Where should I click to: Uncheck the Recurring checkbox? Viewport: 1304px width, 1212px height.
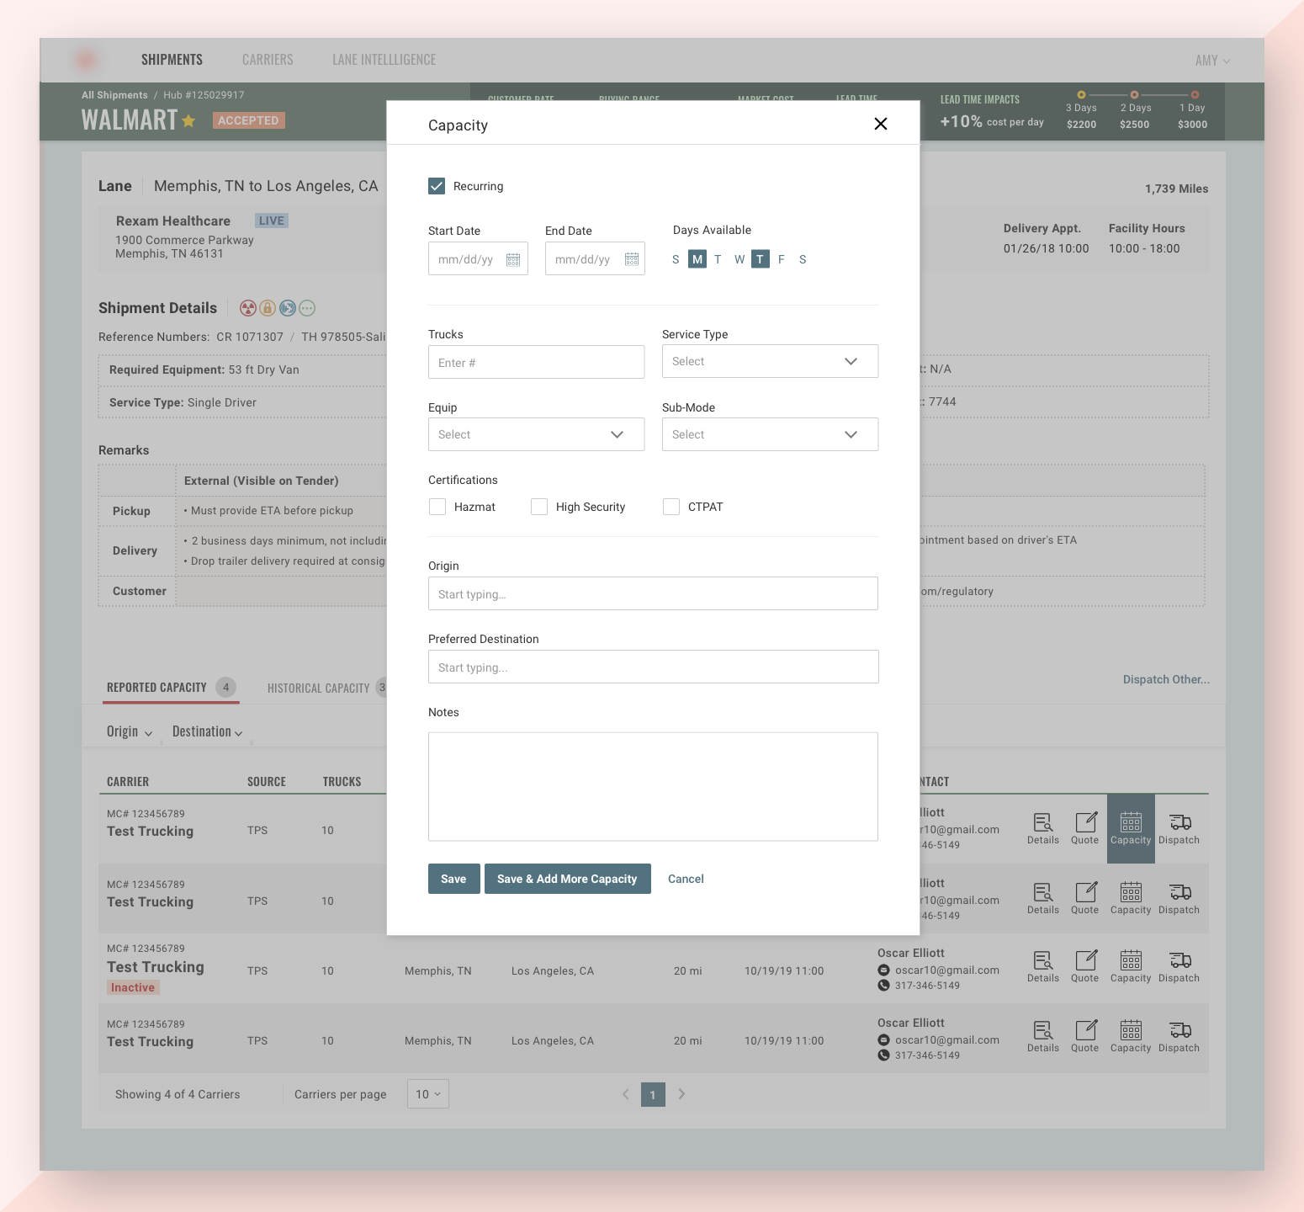tap(437, 186)
